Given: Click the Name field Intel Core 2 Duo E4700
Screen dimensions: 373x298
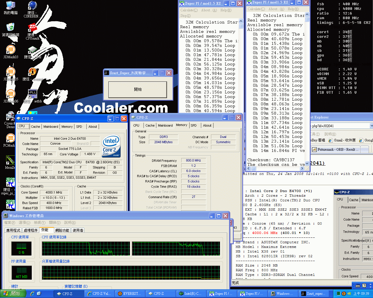Looking at the screenshot, I should pos(70,139).
